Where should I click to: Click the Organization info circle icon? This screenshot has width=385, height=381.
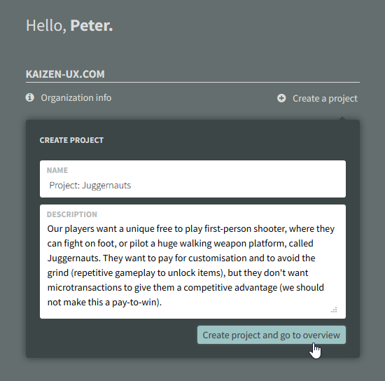pos(29,97)
